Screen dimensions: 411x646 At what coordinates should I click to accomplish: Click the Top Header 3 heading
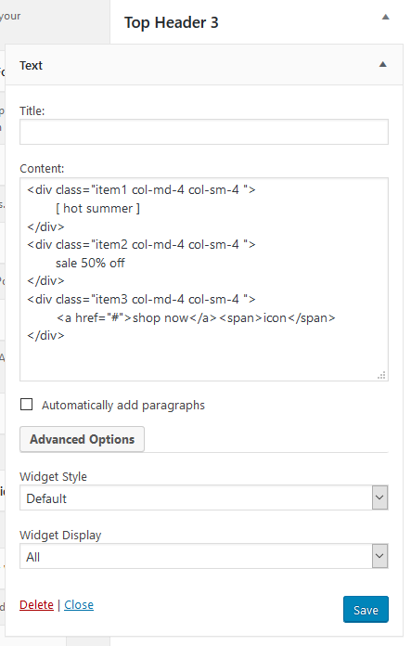click(172, 22)
